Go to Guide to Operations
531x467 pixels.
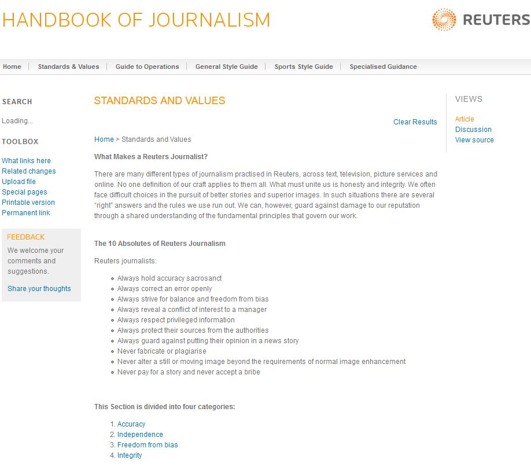coord(147,67)
